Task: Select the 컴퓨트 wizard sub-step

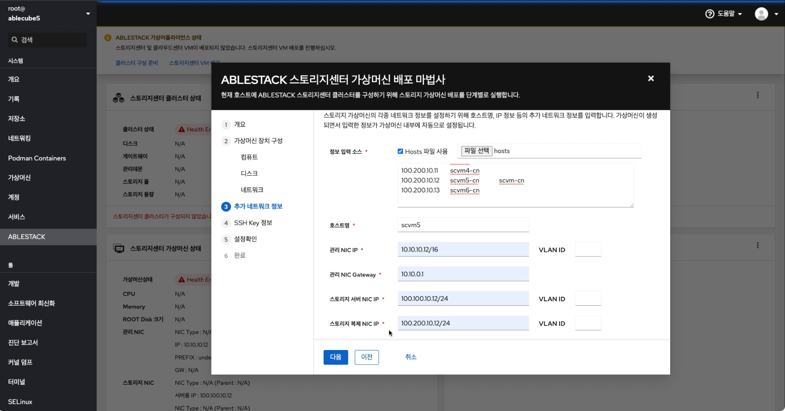Action: pyautogui.click(x=249, y=157)
